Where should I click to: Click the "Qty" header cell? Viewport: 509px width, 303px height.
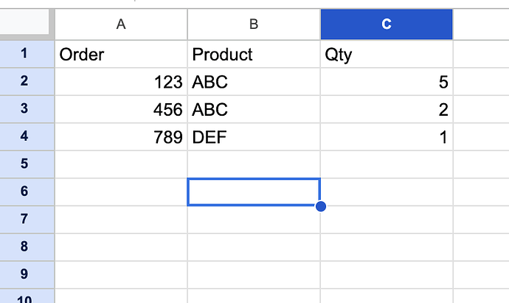pos(387,54)
